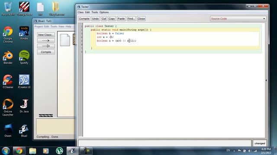Open the Action Center flag icon
Image resolution: width=277 pixels, height=155 pixels.
(239, 151)
